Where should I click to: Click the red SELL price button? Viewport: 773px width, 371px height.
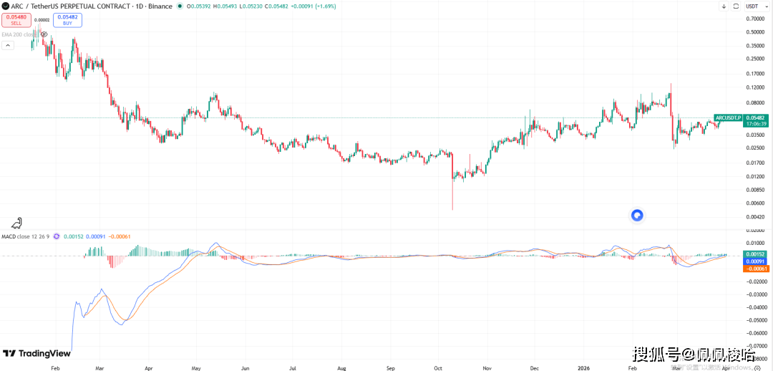[15, 19]
